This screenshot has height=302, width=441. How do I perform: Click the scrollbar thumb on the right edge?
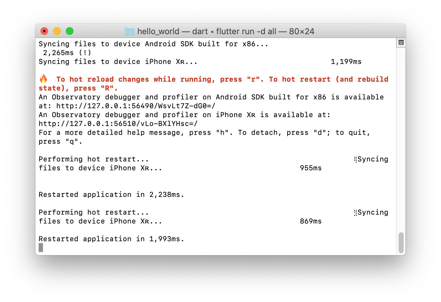(401, 242)
